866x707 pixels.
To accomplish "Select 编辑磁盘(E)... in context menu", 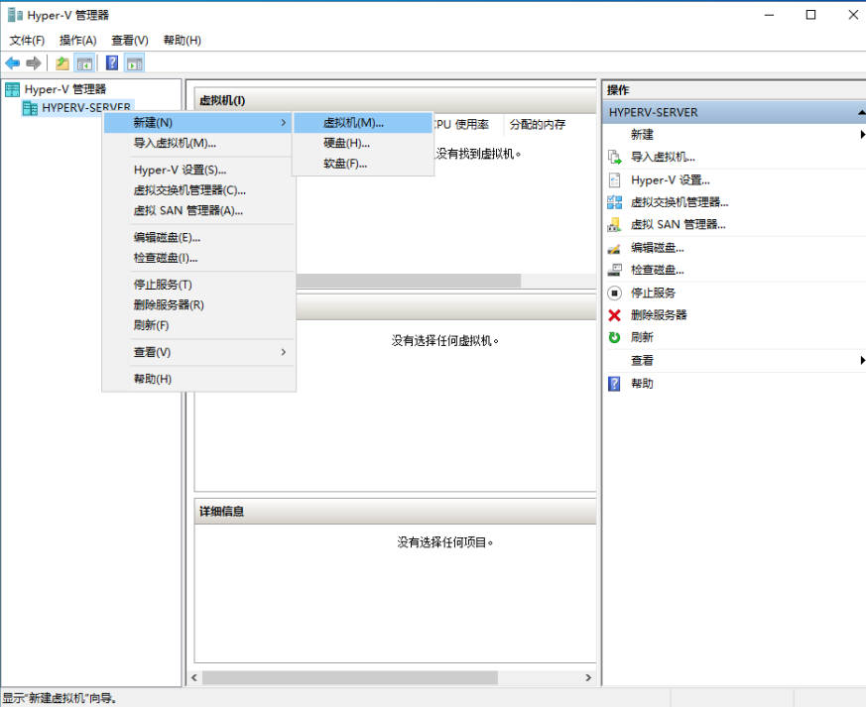I will (x=198, y=238).
